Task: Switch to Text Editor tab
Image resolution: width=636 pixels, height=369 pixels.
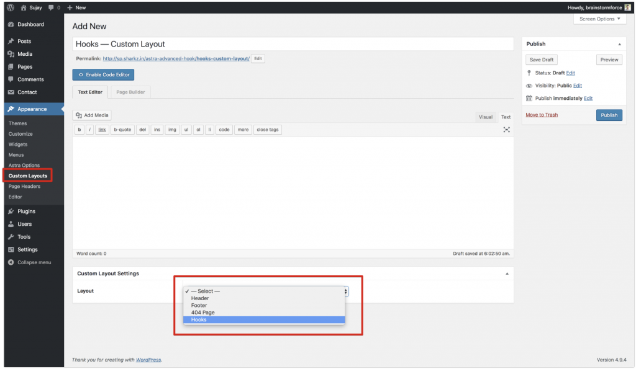Action: pos(90,92)
